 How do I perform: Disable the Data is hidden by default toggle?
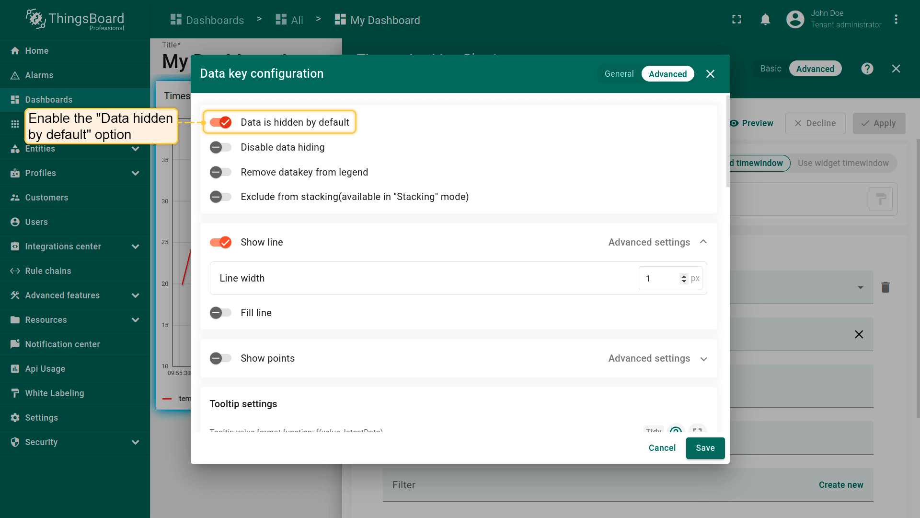point(221,122)
